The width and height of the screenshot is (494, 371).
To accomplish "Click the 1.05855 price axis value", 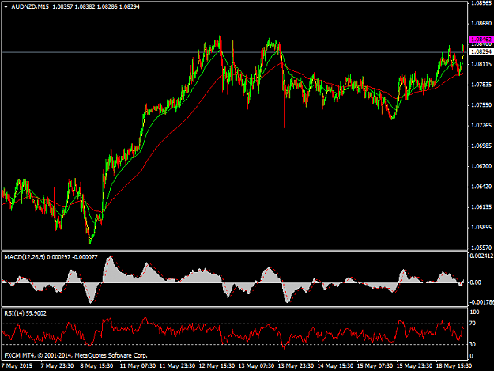I will click(x=481, y=227).
